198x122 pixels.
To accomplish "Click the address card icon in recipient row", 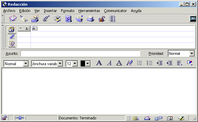I will point(35,28).
